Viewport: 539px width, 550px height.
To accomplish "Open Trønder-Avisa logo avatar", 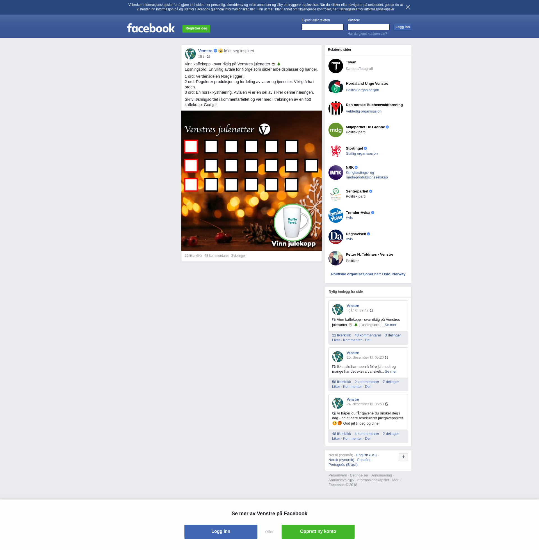I will point(335,215).
